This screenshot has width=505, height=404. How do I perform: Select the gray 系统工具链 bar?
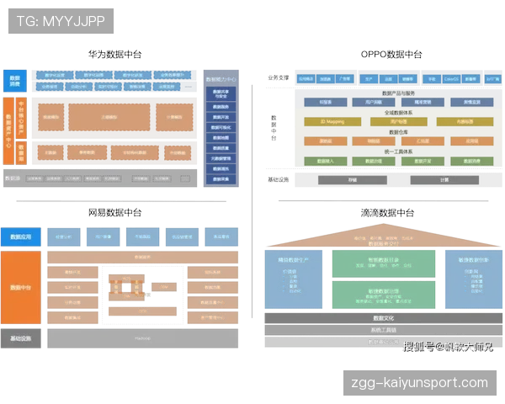pyautogui.click(x=384, y=330)
